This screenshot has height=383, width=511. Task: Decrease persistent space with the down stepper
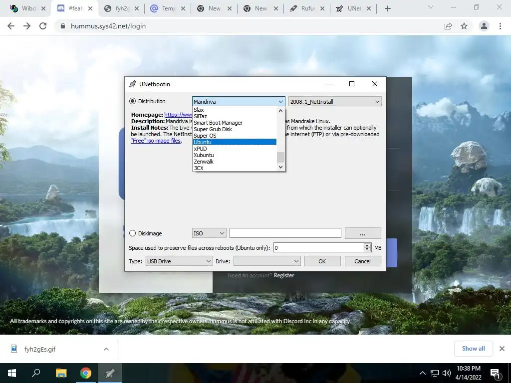click(367, 250)
